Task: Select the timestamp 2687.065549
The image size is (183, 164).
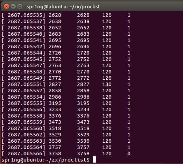Action: click(x=25, y=78)
